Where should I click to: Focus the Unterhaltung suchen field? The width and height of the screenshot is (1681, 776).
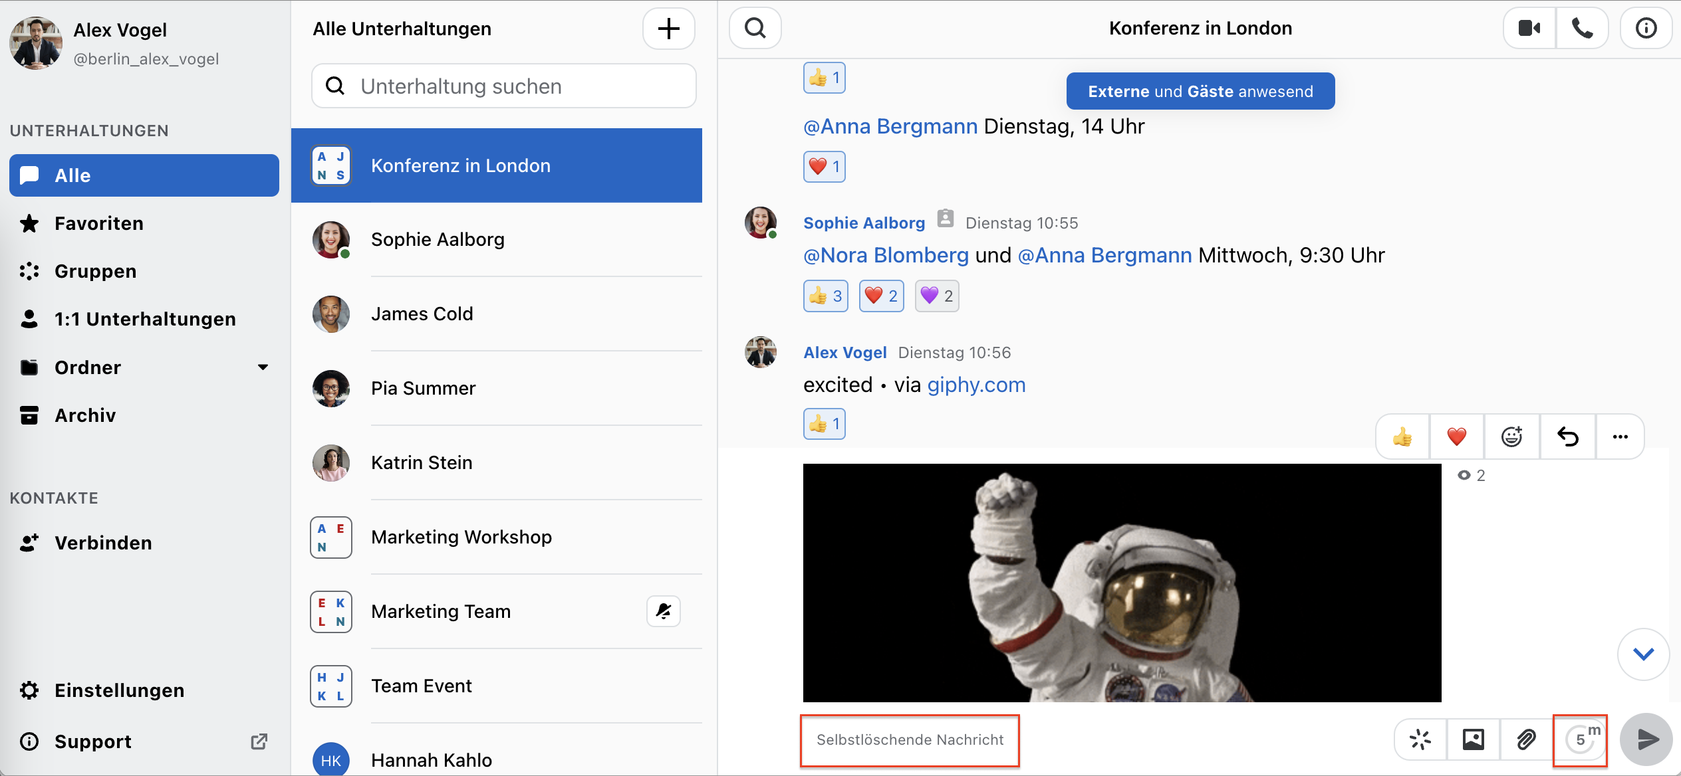[x=503, y=86]
